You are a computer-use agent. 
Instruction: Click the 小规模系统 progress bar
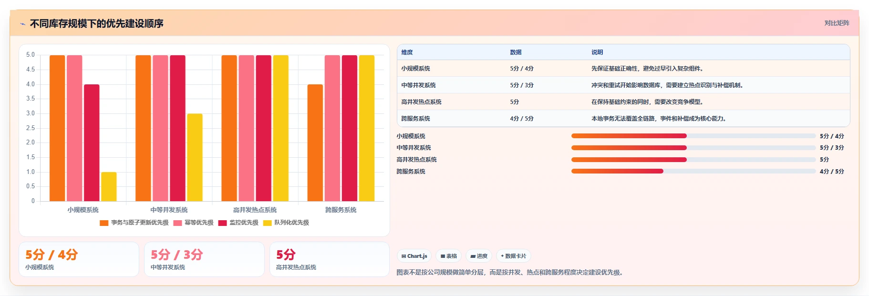(x=693, y=136)
